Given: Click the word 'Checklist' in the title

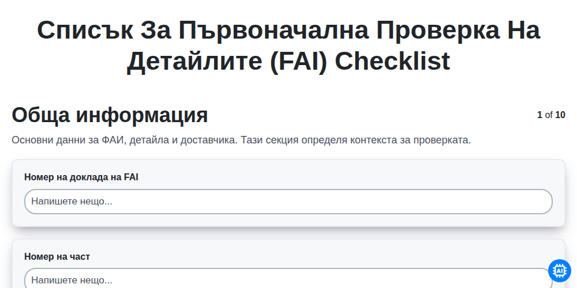Looking at the screenshot, I should click(392, 61).
